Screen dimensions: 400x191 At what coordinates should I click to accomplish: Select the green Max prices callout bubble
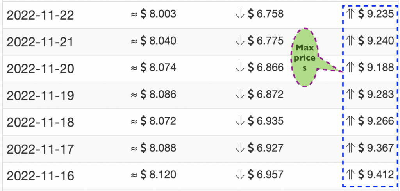tap(305, 58)
